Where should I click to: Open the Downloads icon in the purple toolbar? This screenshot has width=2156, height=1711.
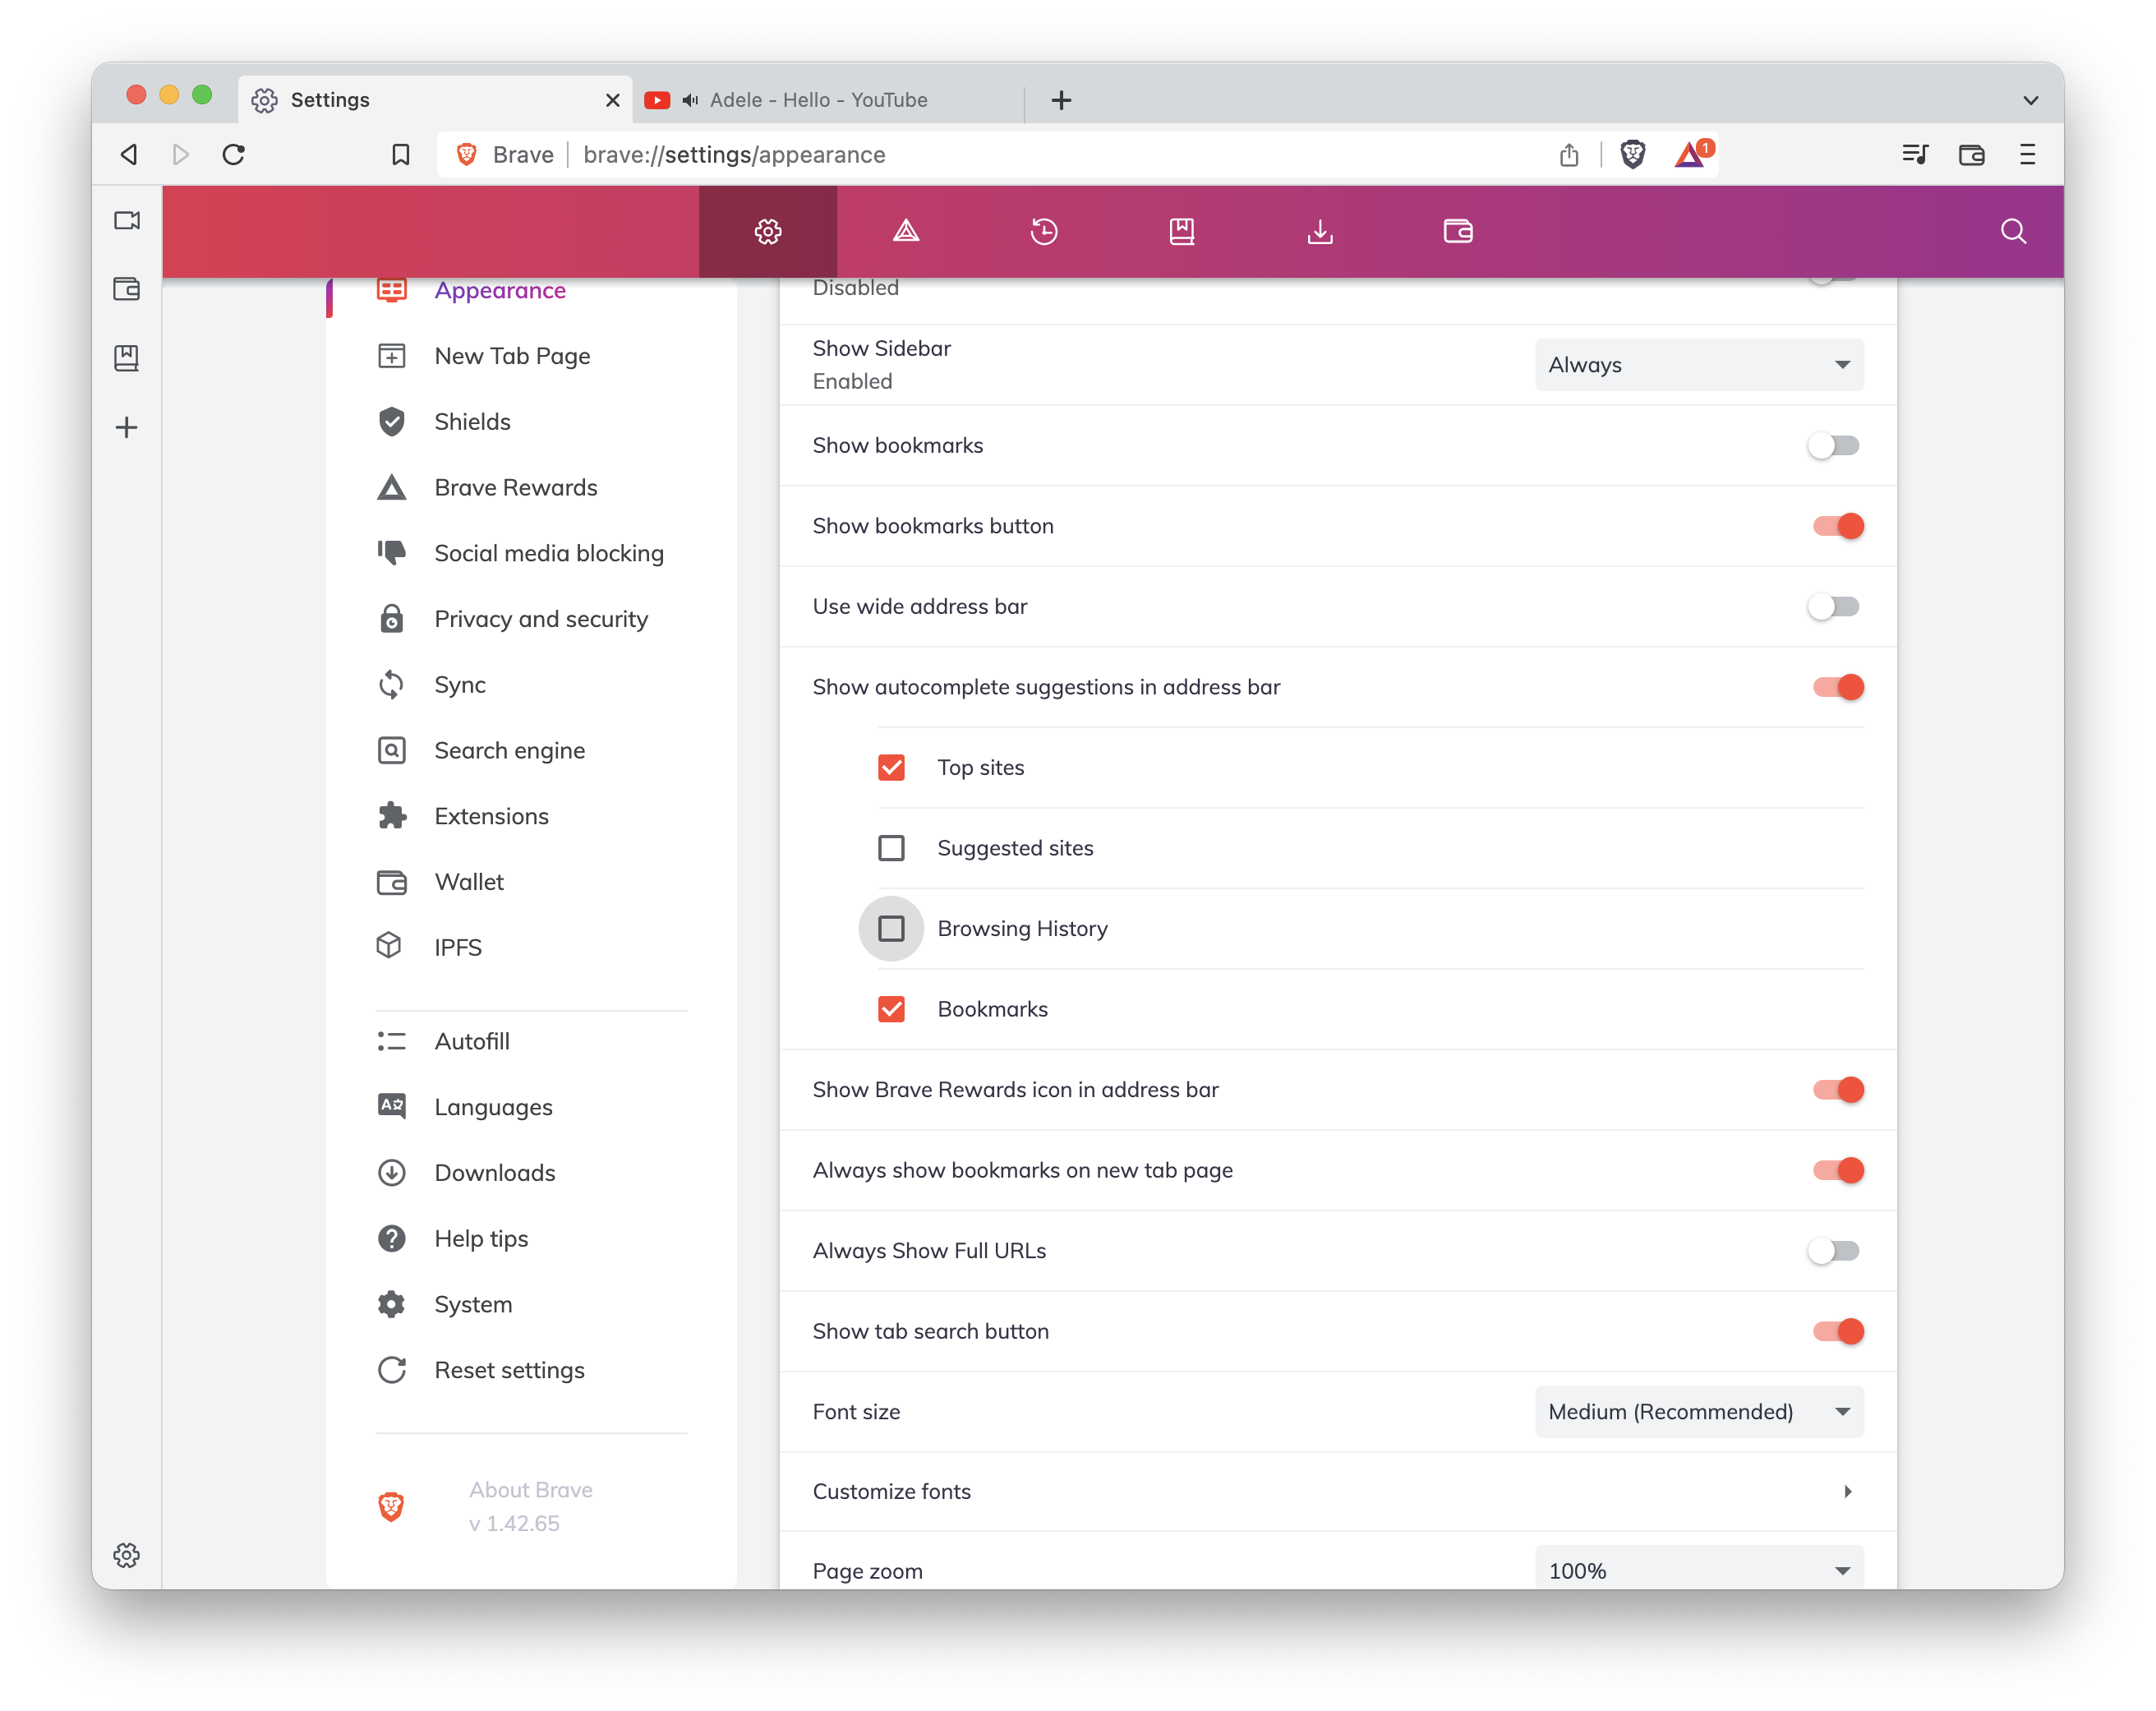tap(1320, 231)
